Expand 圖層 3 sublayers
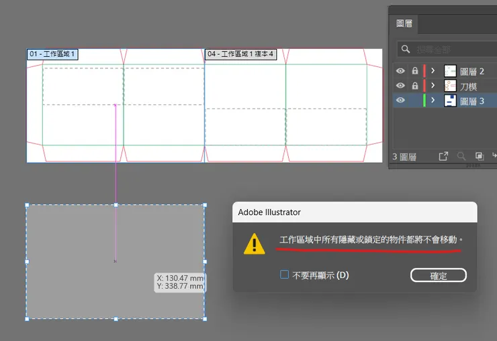This screenshot has width=497, height=341. point(433,100)
